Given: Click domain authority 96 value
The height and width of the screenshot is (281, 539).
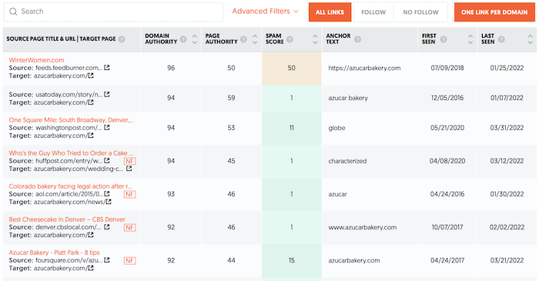Looking at the screenshot, I should [171, 68].
